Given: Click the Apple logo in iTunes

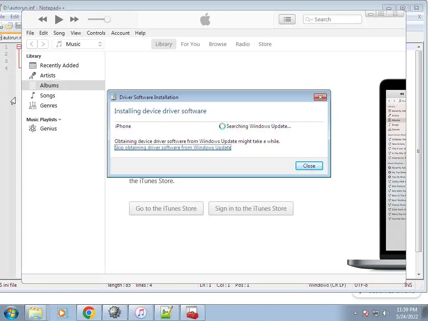Looking at the screenshot, I should (x=205, y=19).
